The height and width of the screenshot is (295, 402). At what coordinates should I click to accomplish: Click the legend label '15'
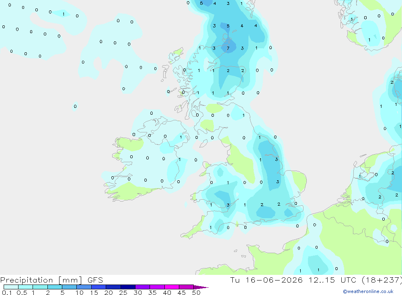(94, 293)
